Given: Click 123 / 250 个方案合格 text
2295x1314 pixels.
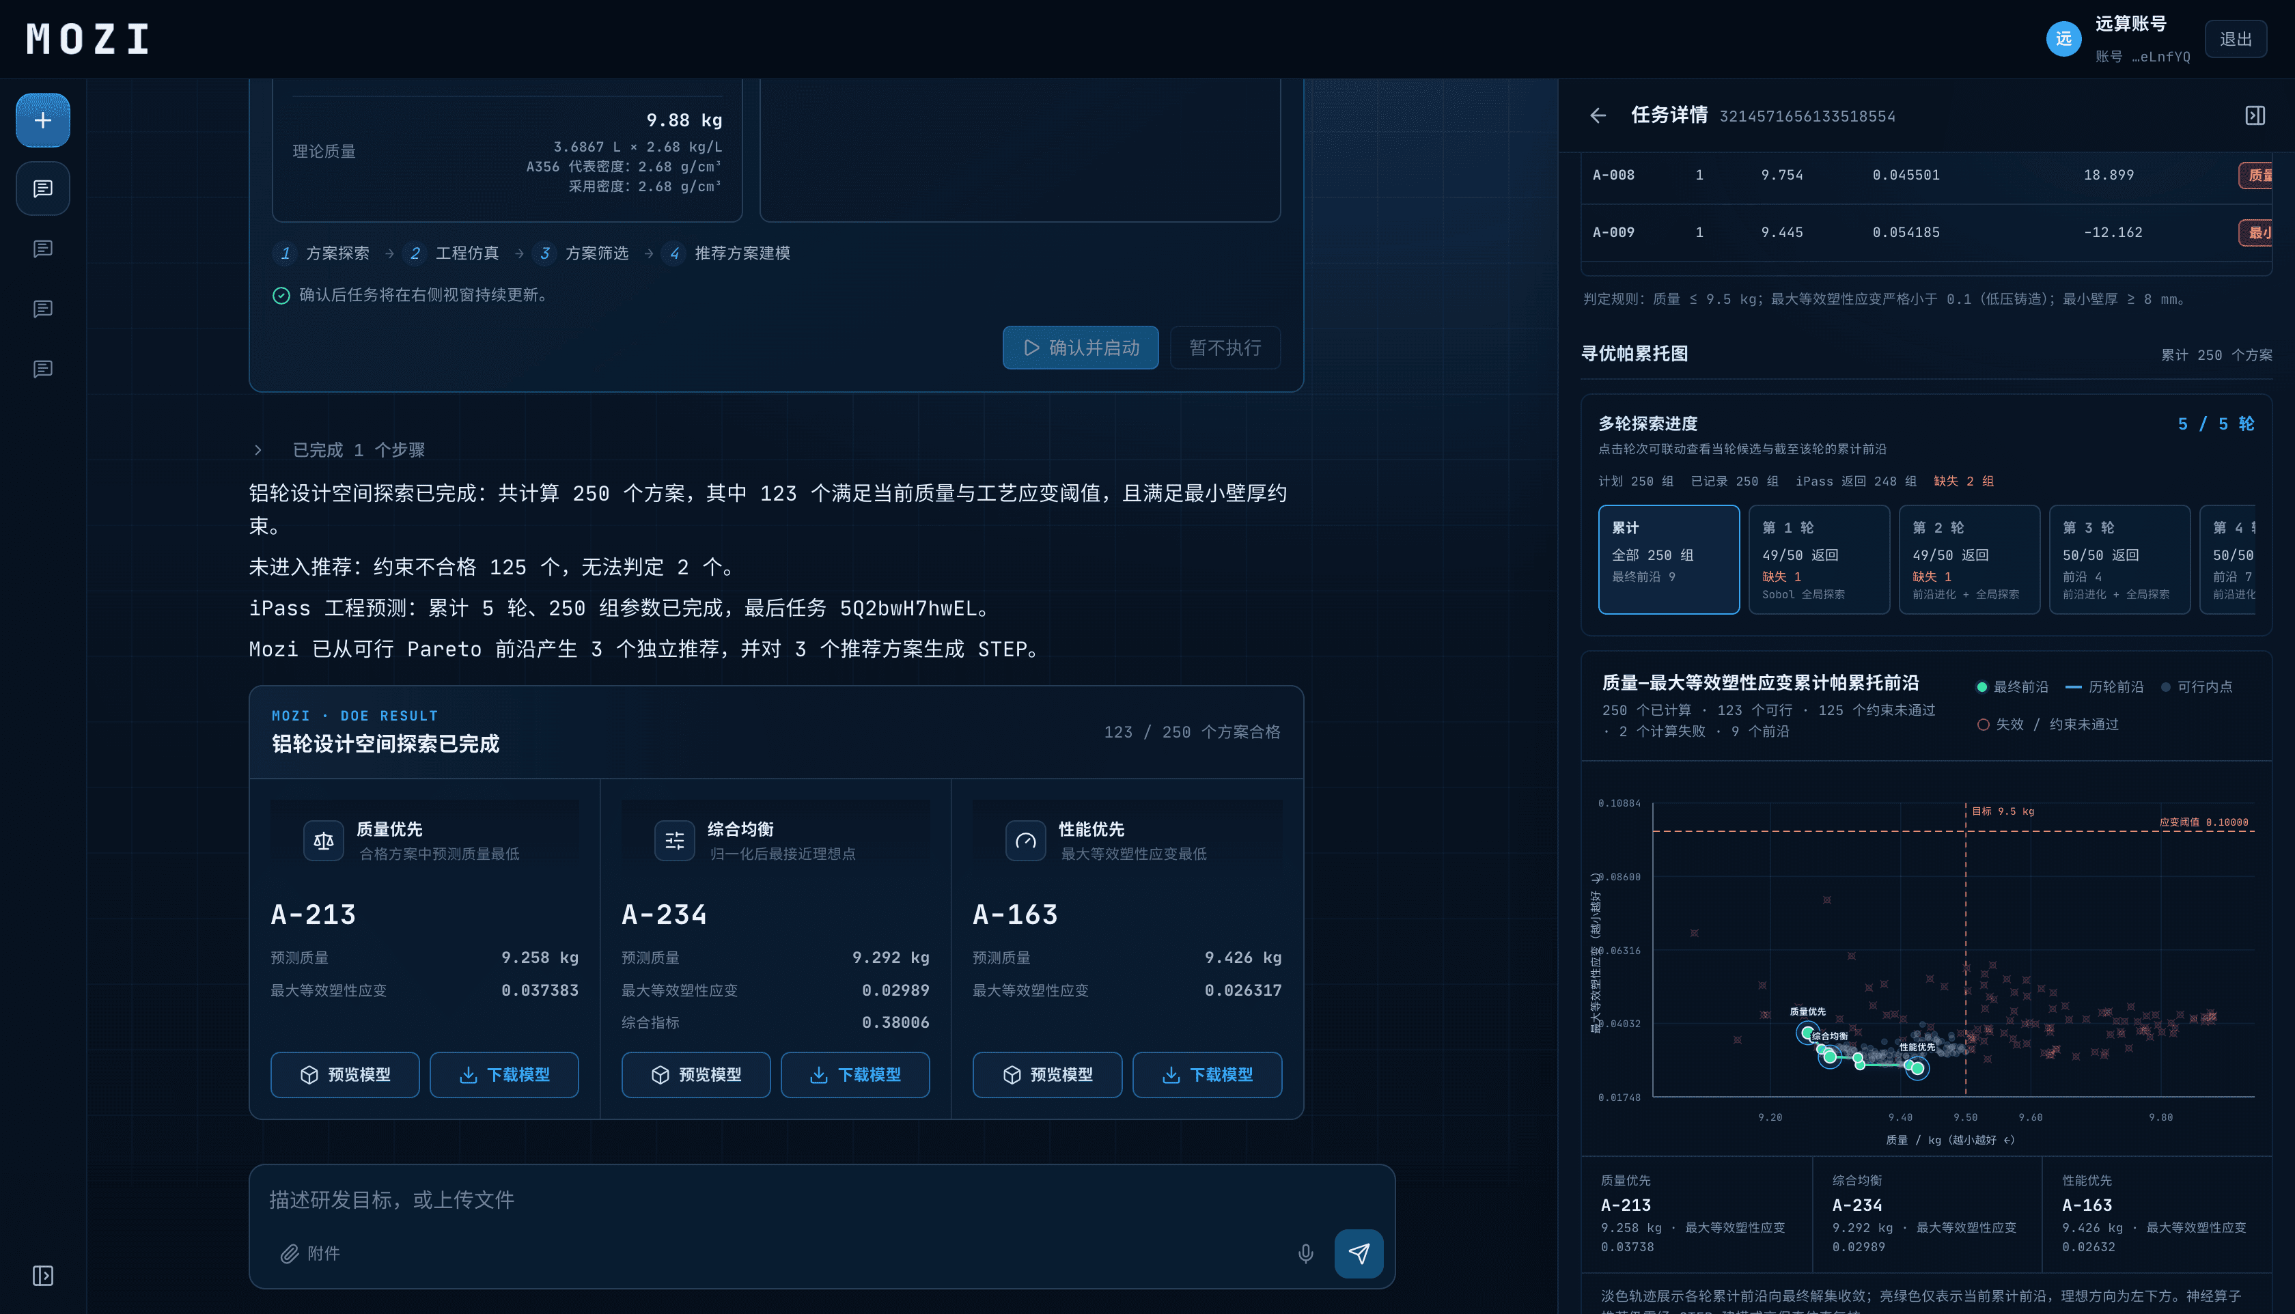Looking at the screenshot, I should point(1192,732).
